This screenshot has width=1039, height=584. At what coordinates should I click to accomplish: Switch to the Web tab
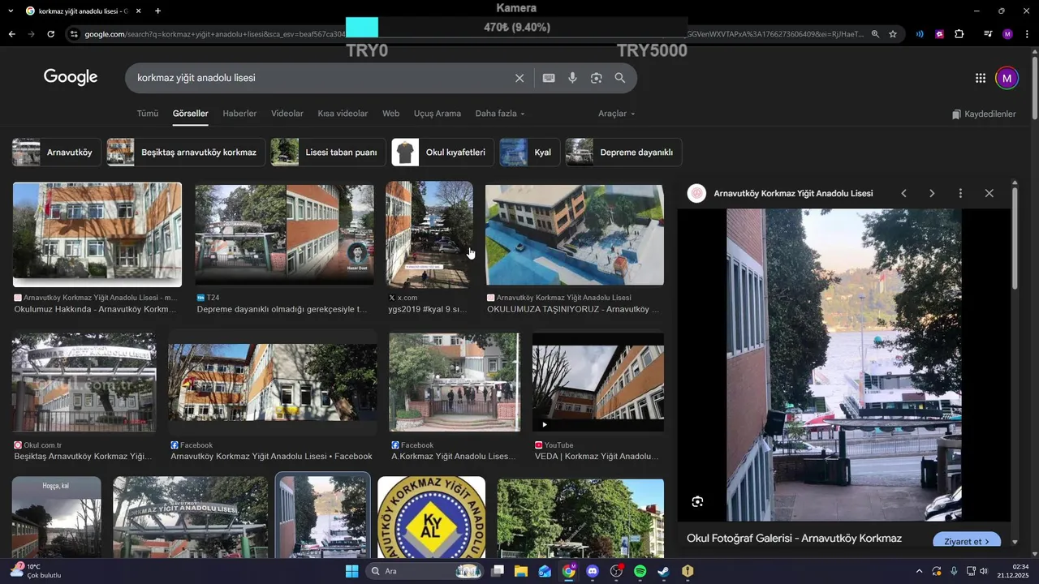(x=391, y=114)
